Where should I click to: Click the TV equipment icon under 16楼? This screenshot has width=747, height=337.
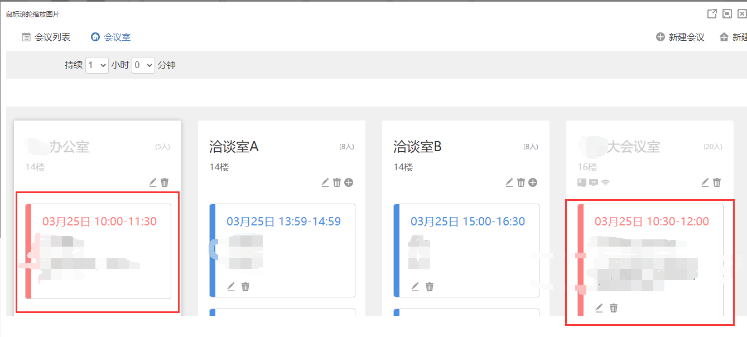pyautogui.click(x=594, y=182)
